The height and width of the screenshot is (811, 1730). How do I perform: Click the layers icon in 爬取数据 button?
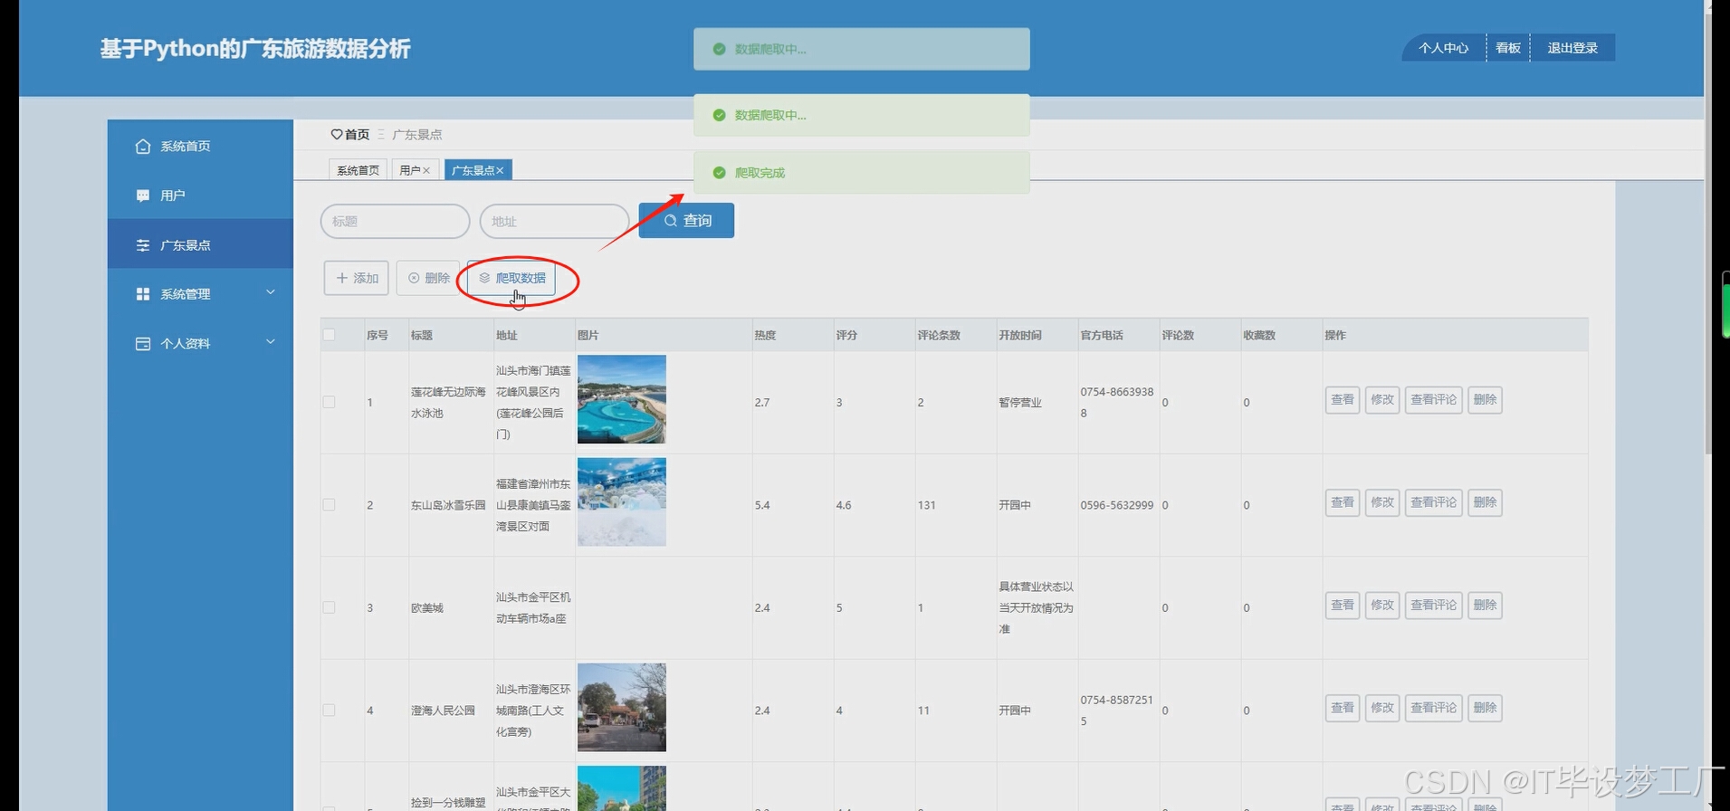point(484,278)
